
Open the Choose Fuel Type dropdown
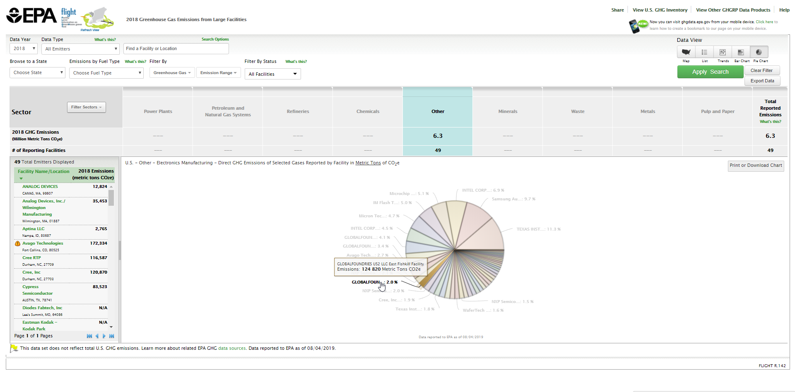pos(106,73)
